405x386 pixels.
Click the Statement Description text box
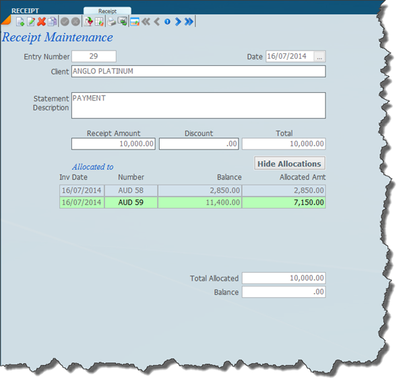pyautogui.click(x=198, y=105)
